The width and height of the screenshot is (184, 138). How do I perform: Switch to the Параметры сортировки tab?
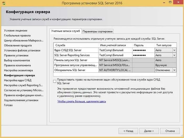[x=98, y=31]
